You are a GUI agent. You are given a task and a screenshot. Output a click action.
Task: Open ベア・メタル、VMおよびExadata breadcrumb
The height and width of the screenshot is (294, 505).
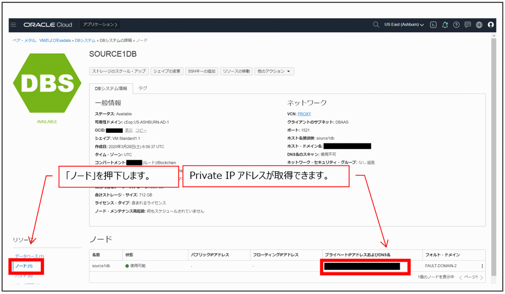click(41, 40)
